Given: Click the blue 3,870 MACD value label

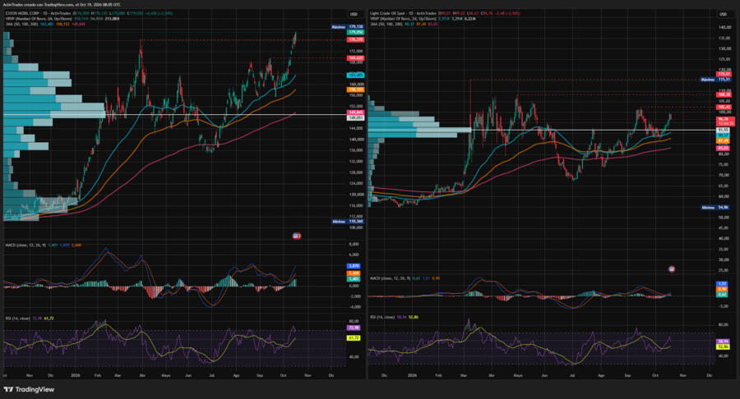Looking at the screenshot, I should click(x=354, y=266).
